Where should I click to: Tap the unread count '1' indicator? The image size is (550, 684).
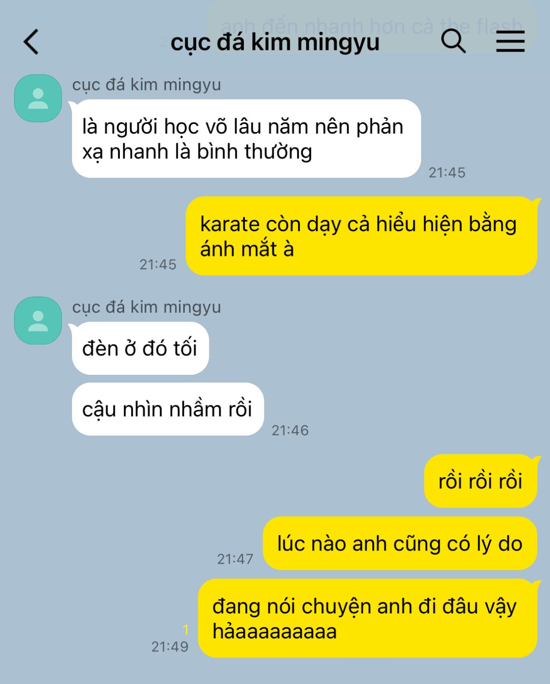coord(186,630)
